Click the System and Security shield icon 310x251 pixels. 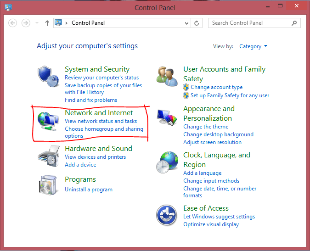point(48,77)
